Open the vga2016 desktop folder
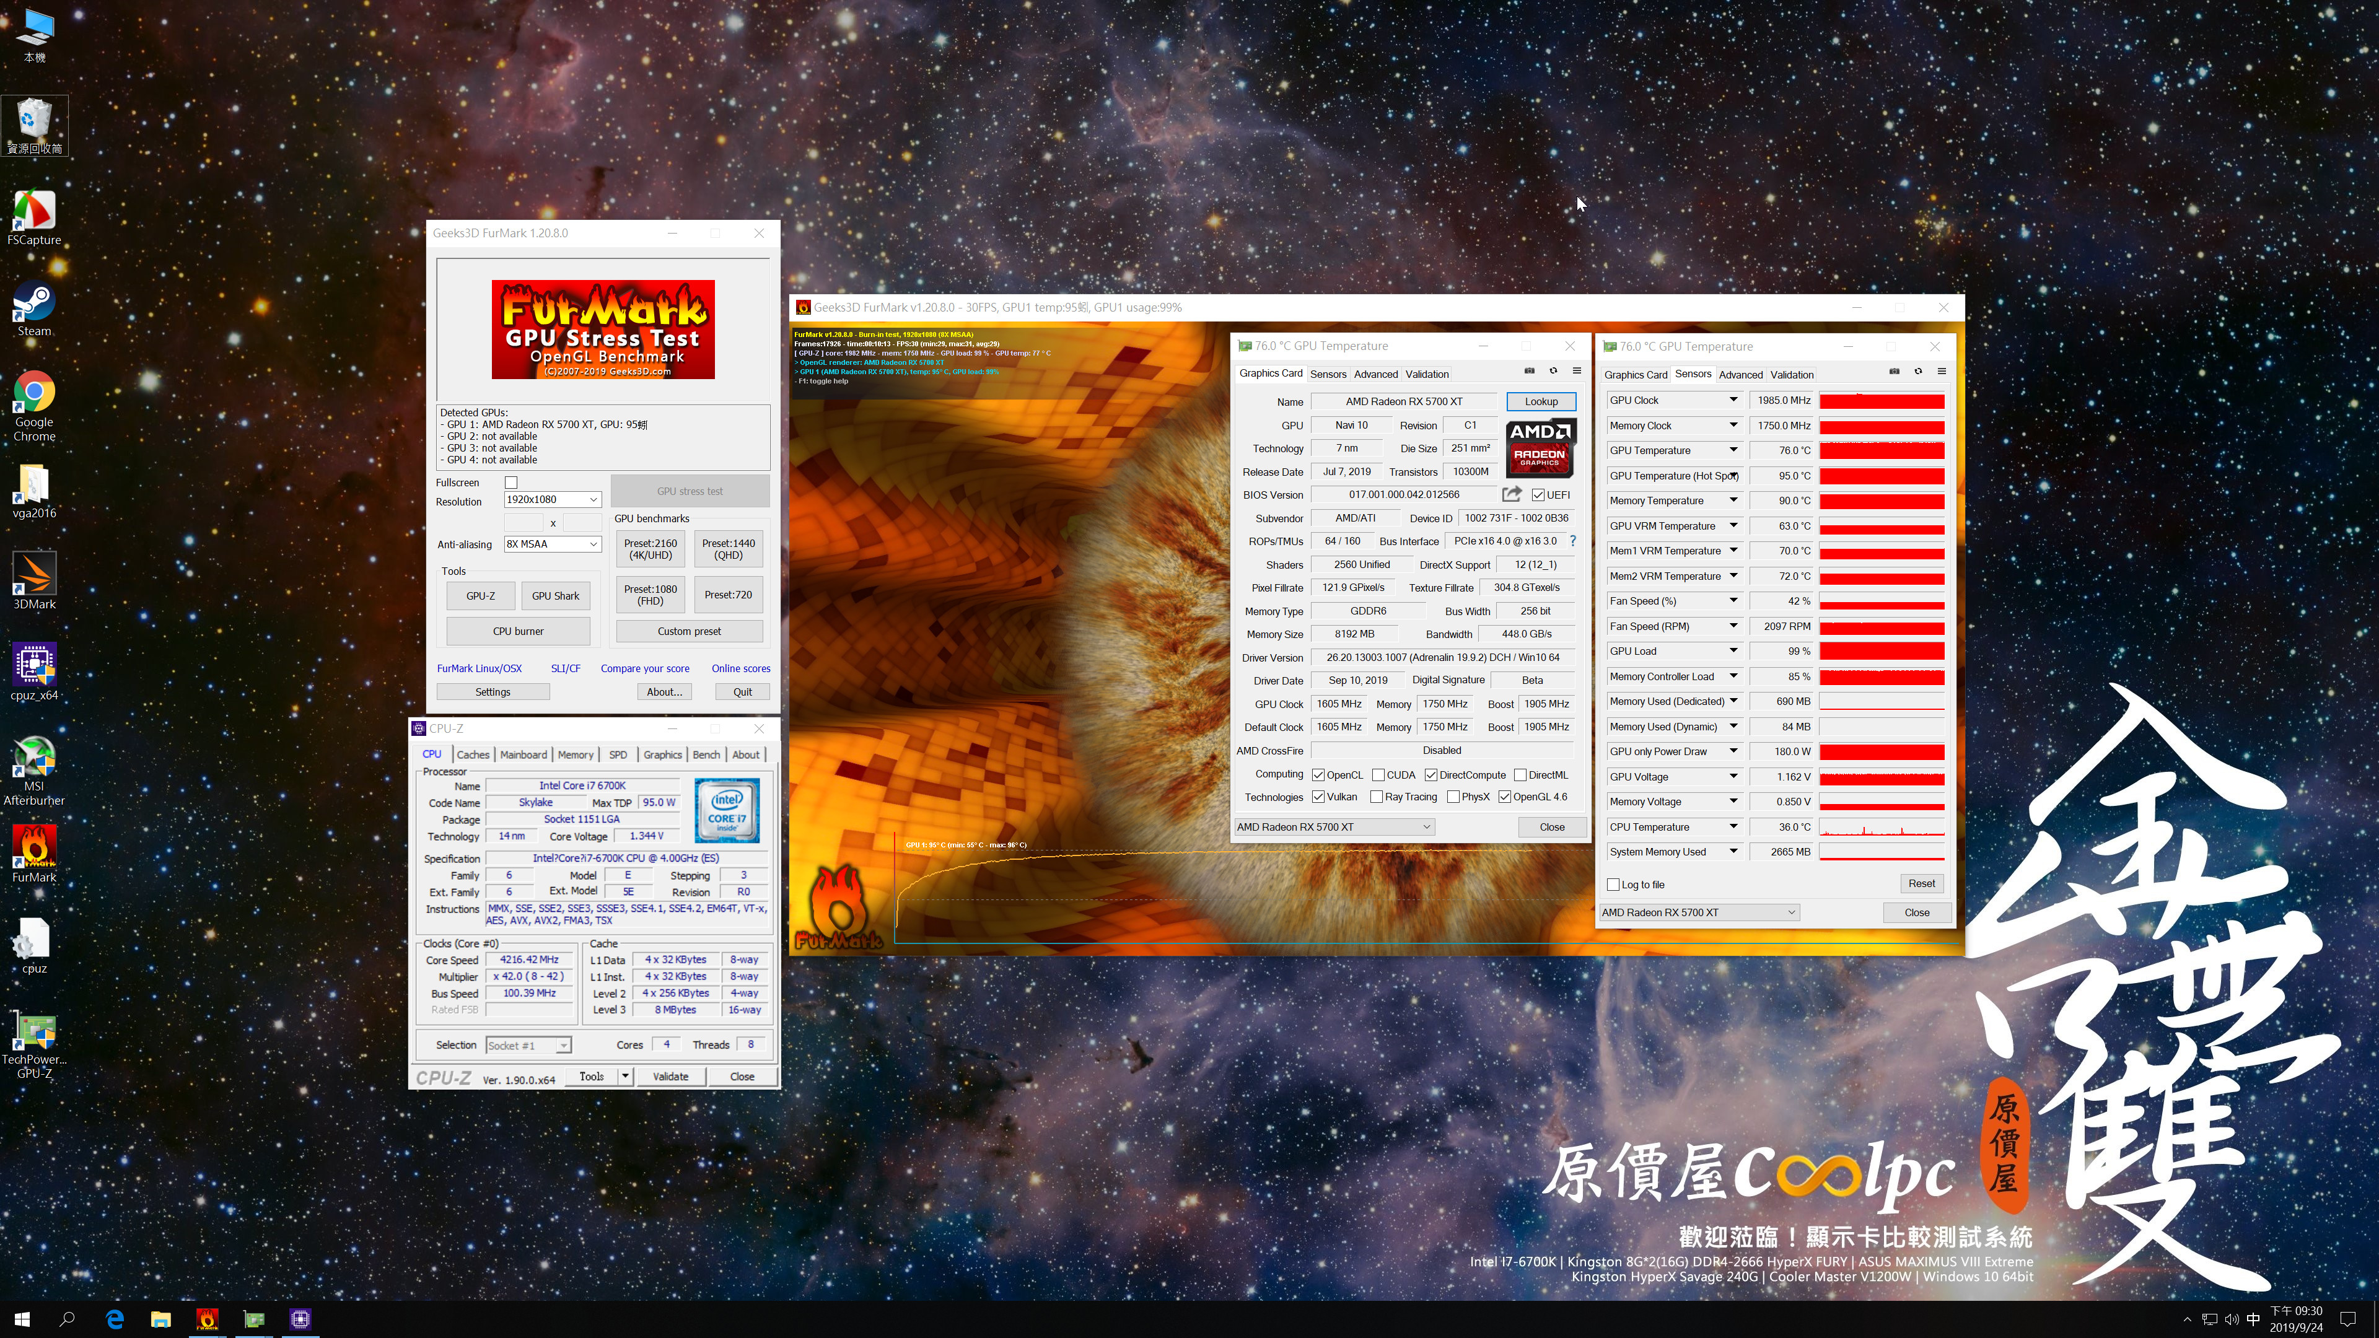This screenshot has height=1338, width=2379. (x=34, y=491)
